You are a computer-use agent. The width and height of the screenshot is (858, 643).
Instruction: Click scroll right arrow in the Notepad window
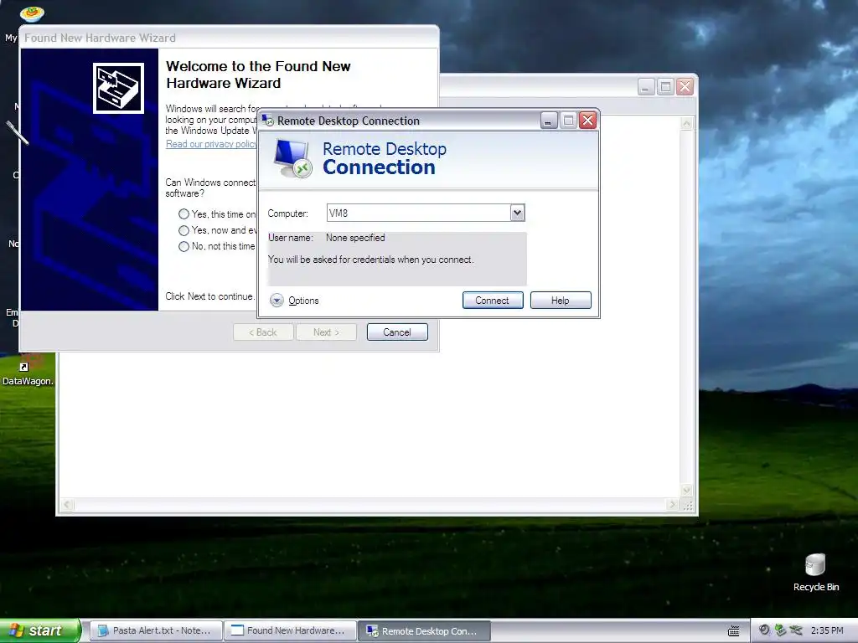[673, 504]
